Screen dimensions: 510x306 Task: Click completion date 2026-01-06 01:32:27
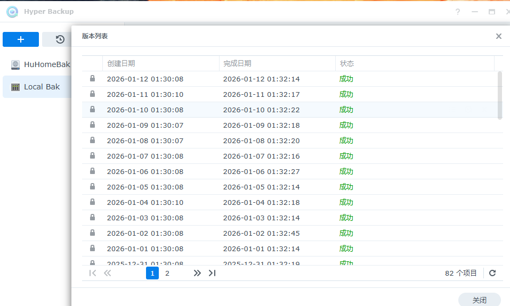pyautogui.click(x=261, y=171)
